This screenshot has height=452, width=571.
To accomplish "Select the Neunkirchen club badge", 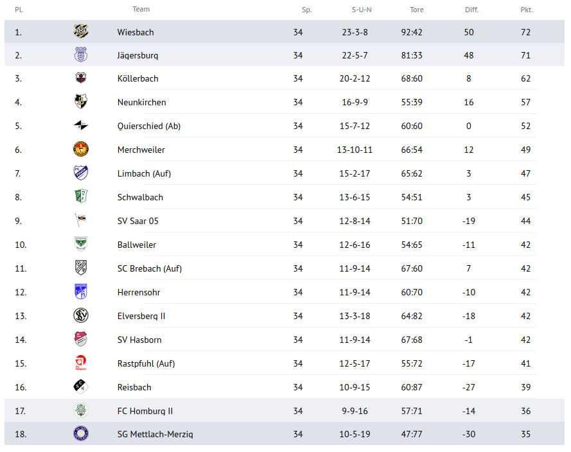I will (81, 101).
